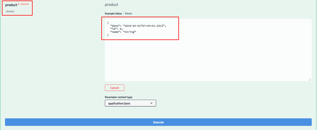The image size is (317, 130).
Task: Click the opening curly brace in JSON
Action: point(108,22)
